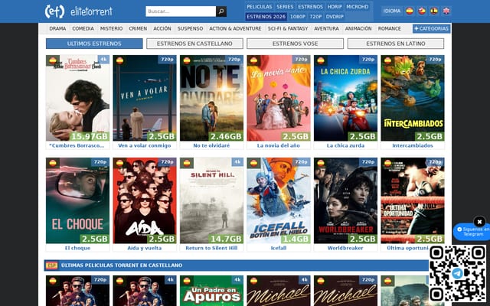Open the SERIES menu item
The height and width of the screenshot is (306, 490).
click(285, 7)
